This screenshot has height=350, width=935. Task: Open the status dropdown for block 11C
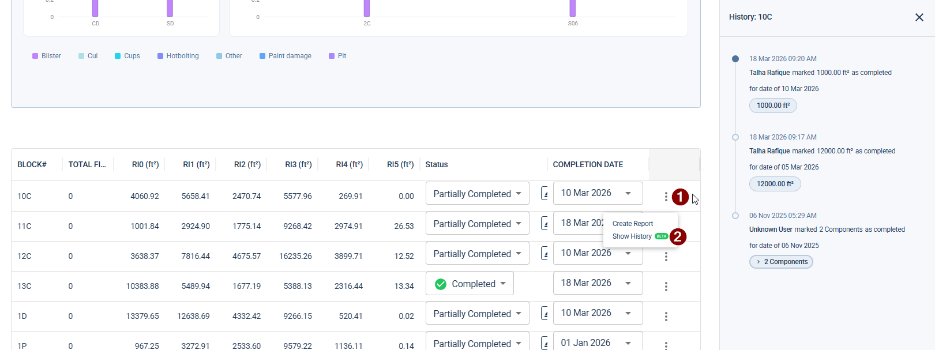click(477, 224)
